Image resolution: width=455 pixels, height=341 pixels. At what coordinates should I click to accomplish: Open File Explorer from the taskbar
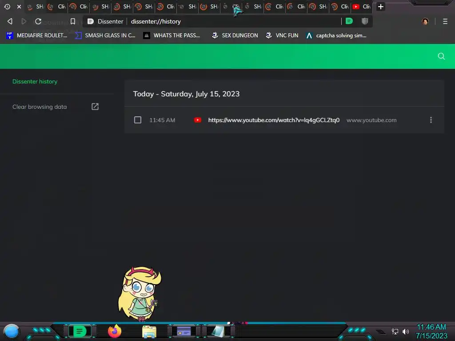coord(149,332)
